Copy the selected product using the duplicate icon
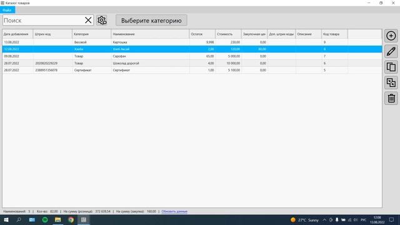Image resolution: width=400 pixels, height=225 pixels. (x=391, y=67)
